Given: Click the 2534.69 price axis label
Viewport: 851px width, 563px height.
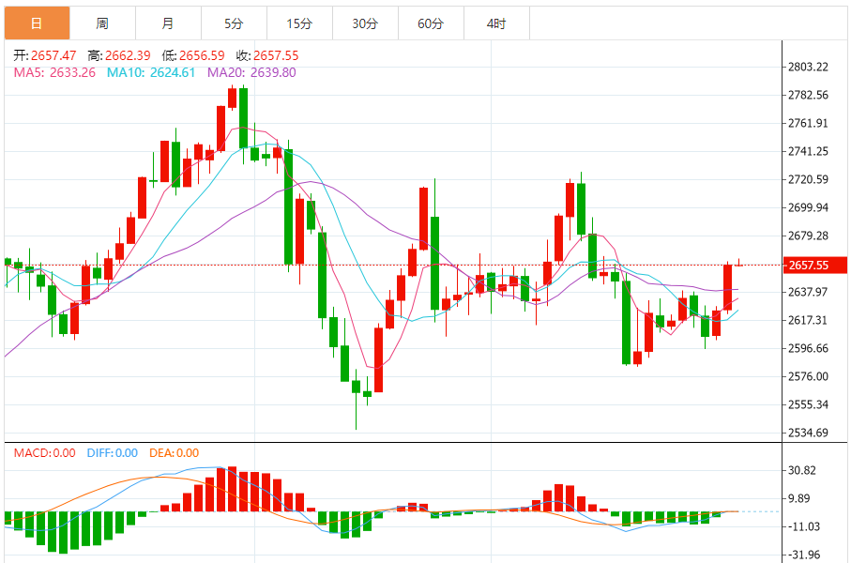Looking at the screenshot, I should click(x=808, y=433).
